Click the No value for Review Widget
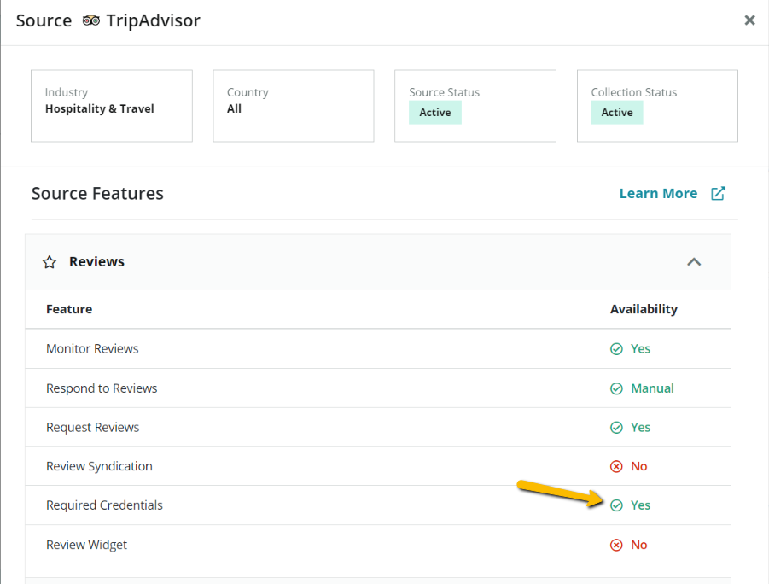 click(x=639, y=545)
